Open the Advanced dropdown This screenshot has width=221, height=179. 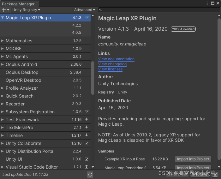click(85, 10)
